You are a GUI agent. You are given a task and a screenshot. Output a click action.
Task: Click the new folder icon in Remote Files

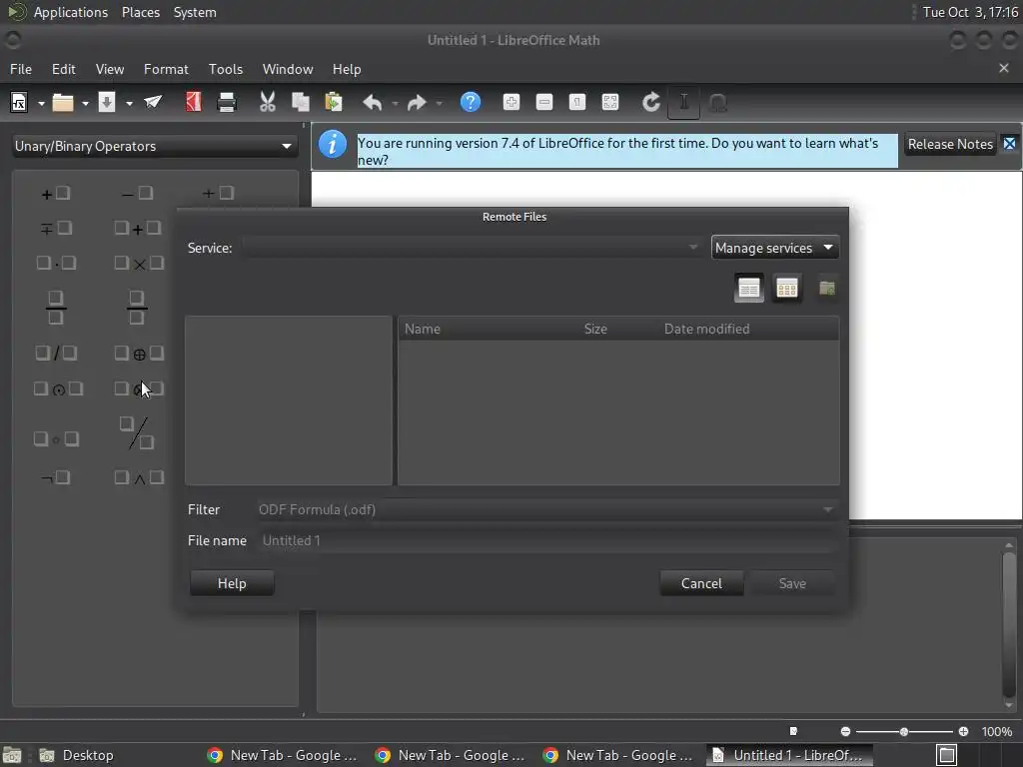pos(826,288)
